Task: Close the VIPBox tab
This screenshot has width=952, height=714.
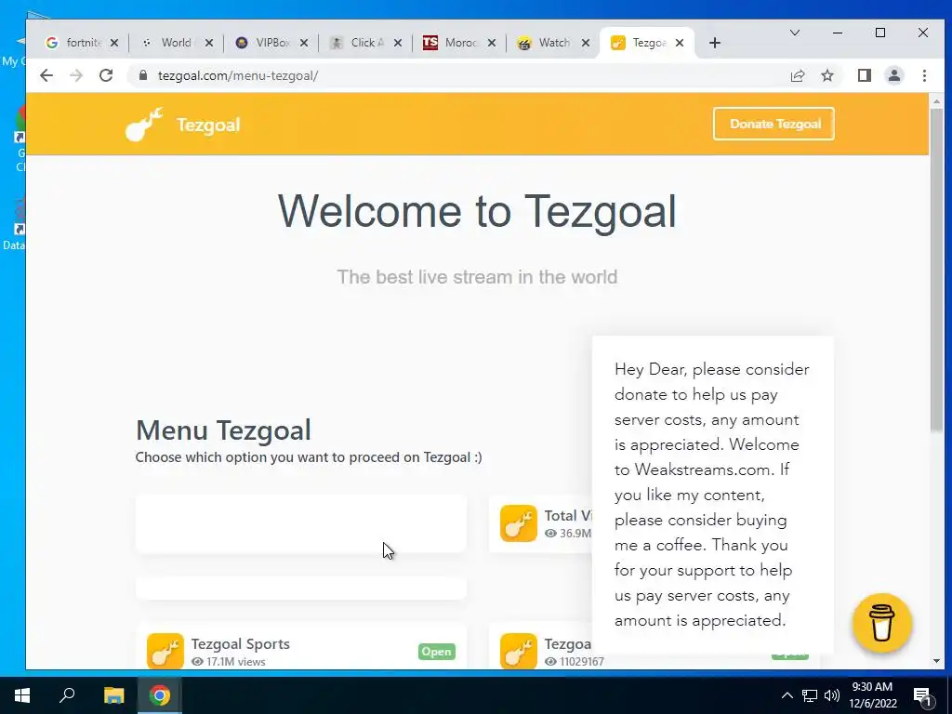Action: pyautogui.click(x=304, y=43)
